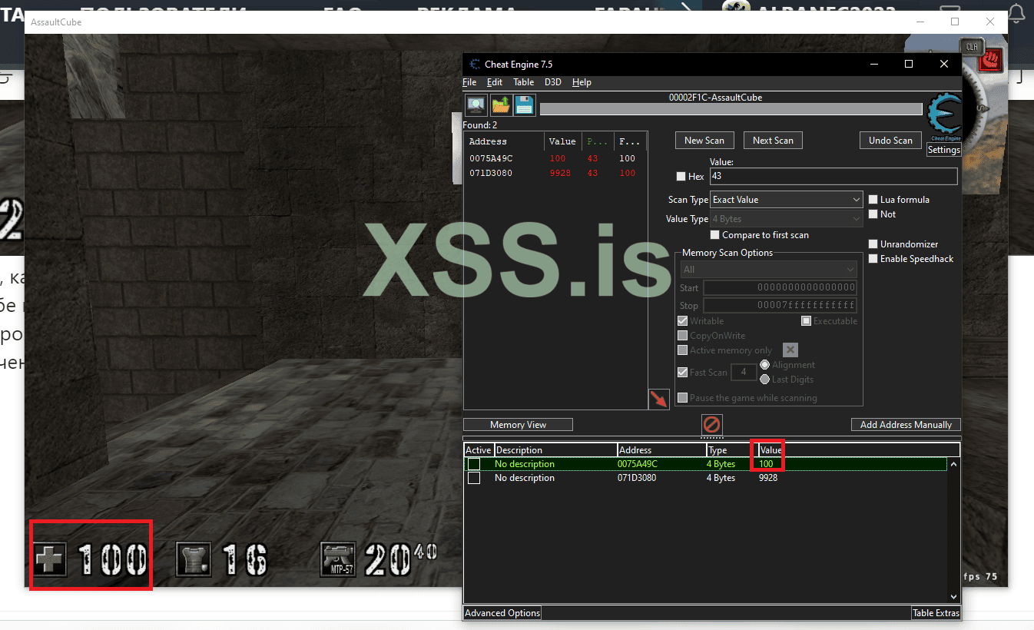This screenshot has height=630, width=1034.
Task: Open notifications bell in the browser page
Action: 1016,13
